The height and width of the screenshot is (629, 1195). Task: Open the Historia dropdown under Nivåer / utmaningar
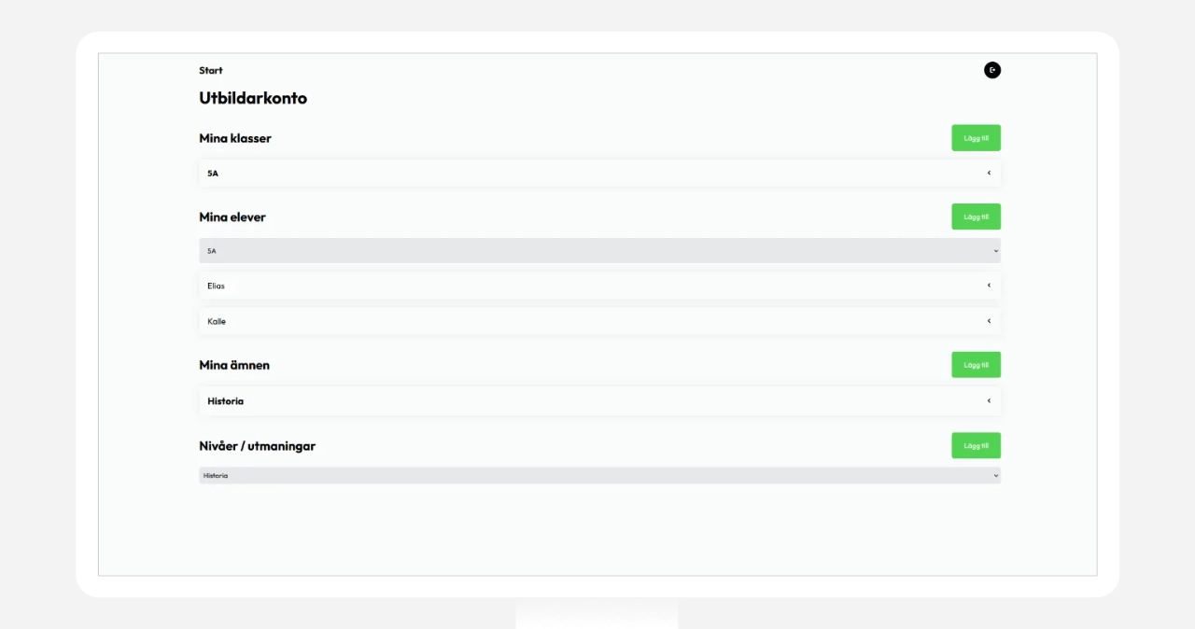(x=599, y=476)
